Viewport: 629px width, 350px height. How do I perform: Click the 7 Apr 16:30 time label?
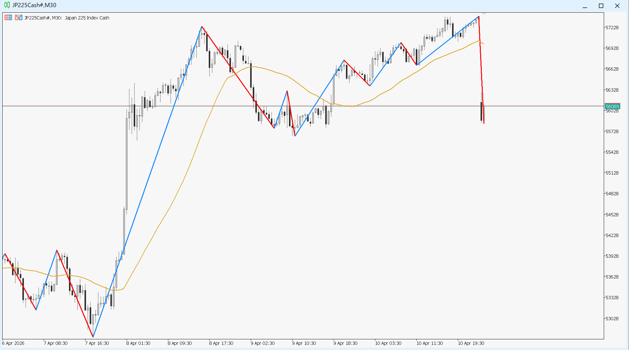tap(97, 343)
